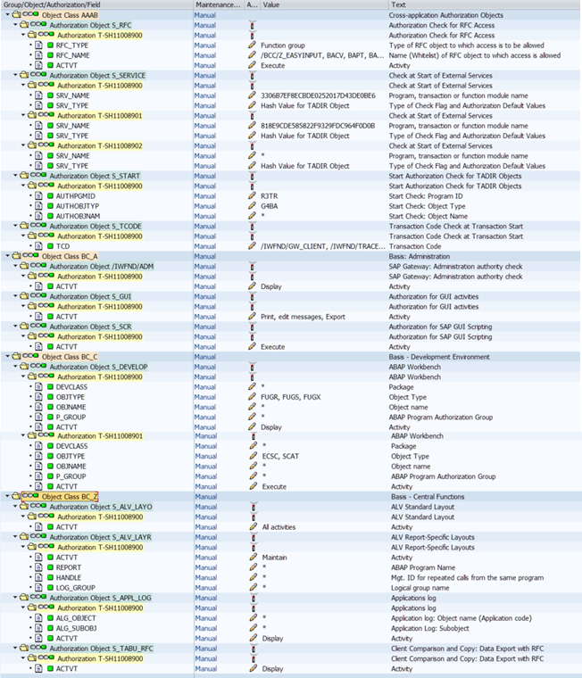Click value 'Print, edit messages, Export'
The image size is (582, 678).
[x=303, y=317]
